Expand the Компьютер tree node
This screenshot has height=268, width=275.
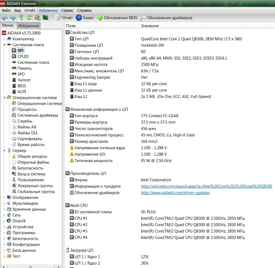click(x=4, y=39)
